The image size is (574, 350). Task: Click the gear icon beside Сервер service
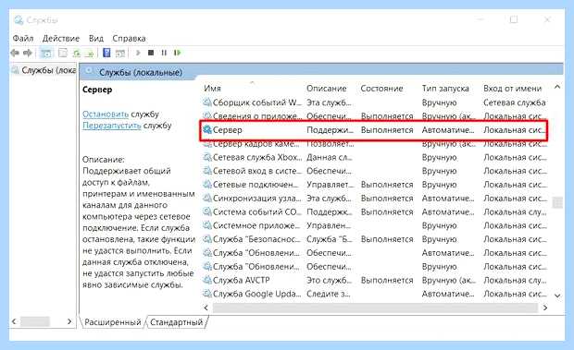(207, 129)
